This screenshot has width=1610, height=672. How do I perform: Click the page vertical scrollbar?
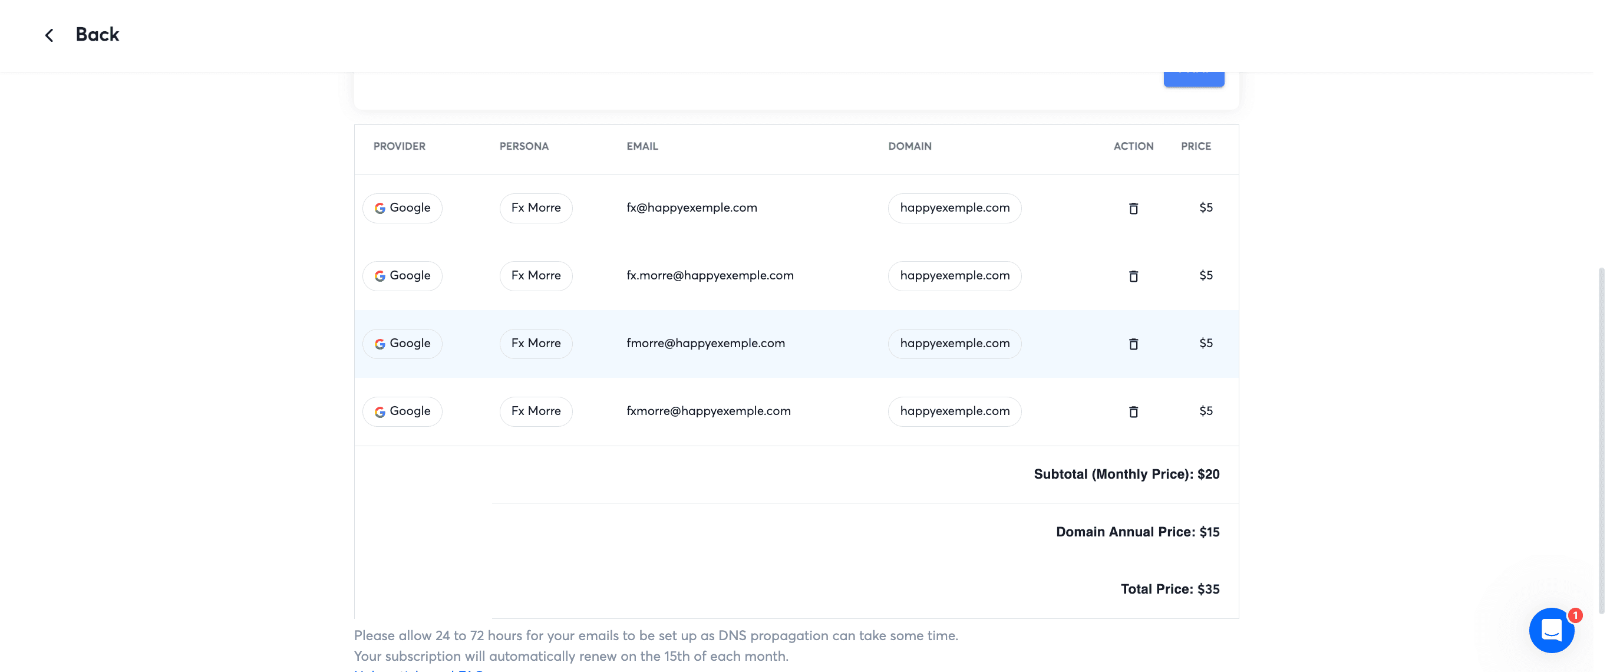pyautogui.click(x=1601, y=441)
